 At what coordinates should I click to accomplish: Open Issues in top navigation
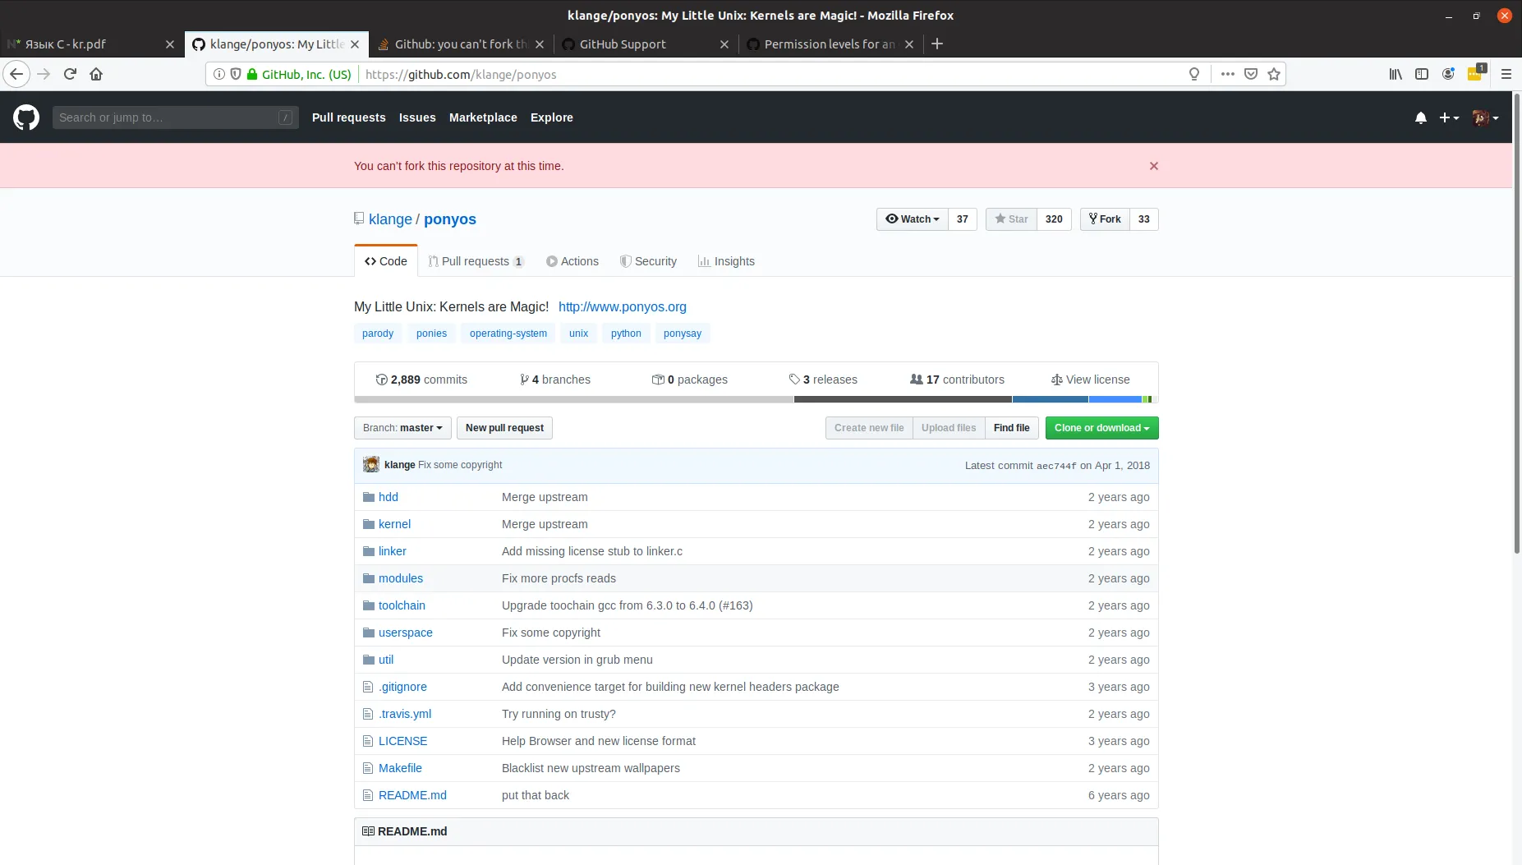[417, 117]
